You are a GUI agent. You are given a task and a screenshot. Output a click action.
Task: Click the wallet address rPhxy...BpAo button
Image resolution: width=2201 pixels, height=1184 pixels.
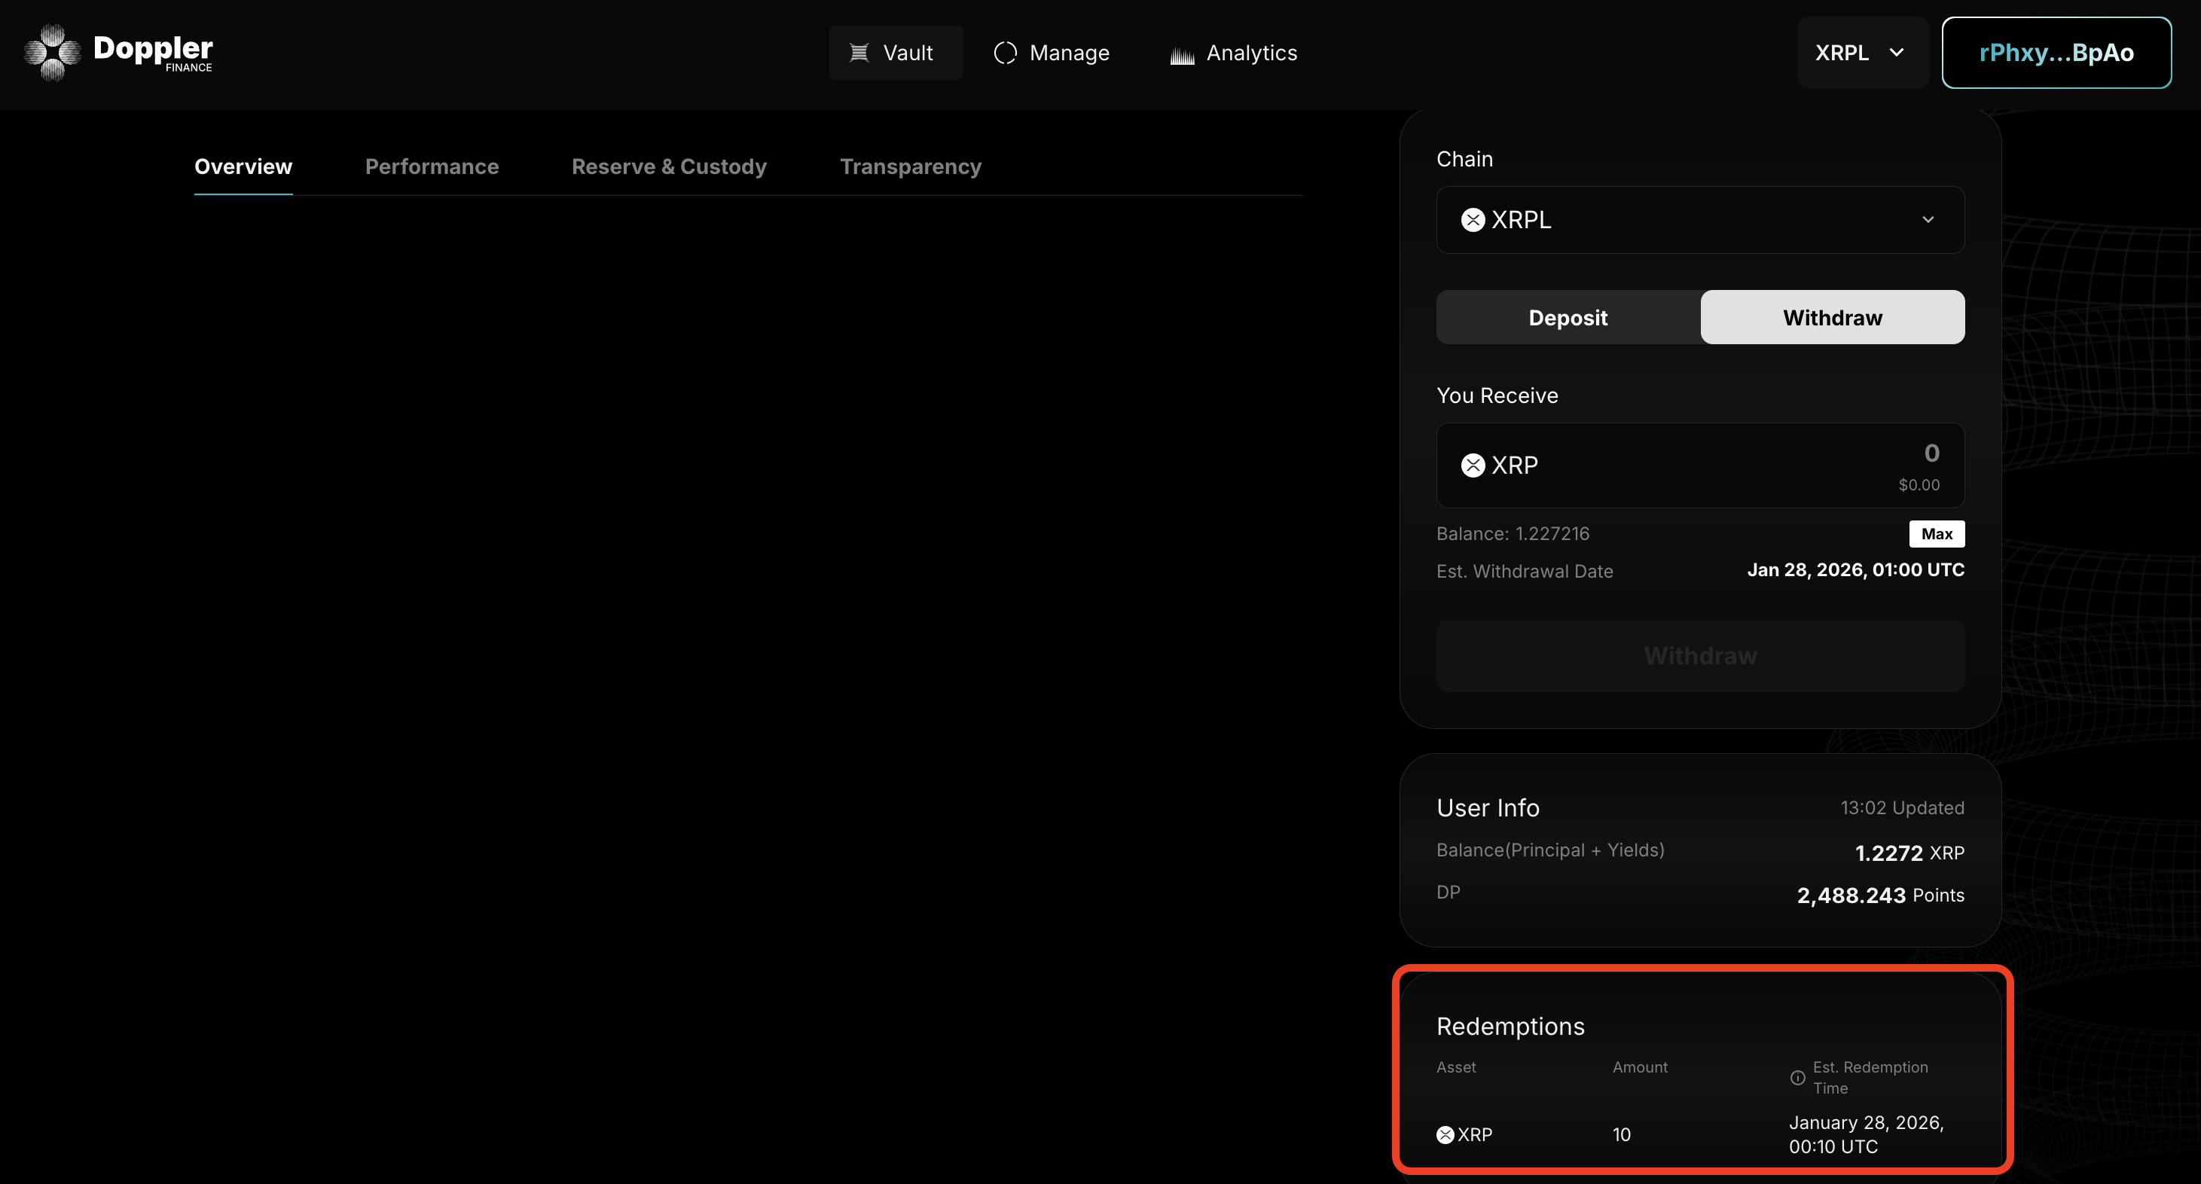click(2056, 53)
